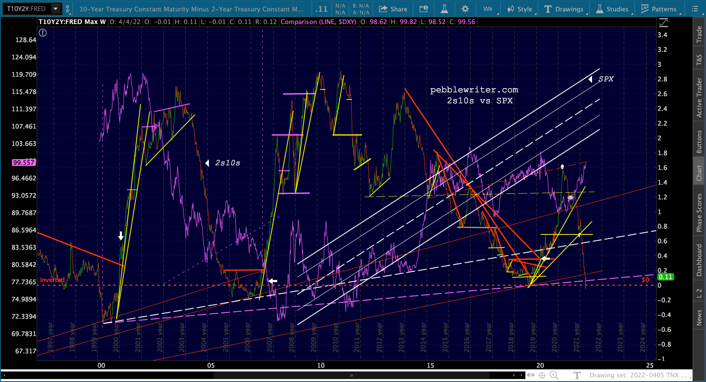This screenshot has height=382, width=706.
Task: Click the last price .11 in header
Action: click(322, 9)
